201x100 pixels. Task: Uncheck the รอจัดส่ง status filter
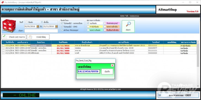88,23
